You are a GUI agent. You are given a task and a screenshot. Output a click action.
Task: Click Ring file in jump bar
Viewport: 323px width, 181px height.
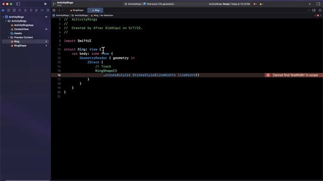point(94,16)
